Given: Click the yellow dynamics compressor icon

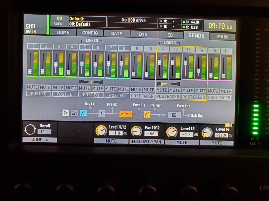Looking at the screenshot, I should tap(147, 114).
